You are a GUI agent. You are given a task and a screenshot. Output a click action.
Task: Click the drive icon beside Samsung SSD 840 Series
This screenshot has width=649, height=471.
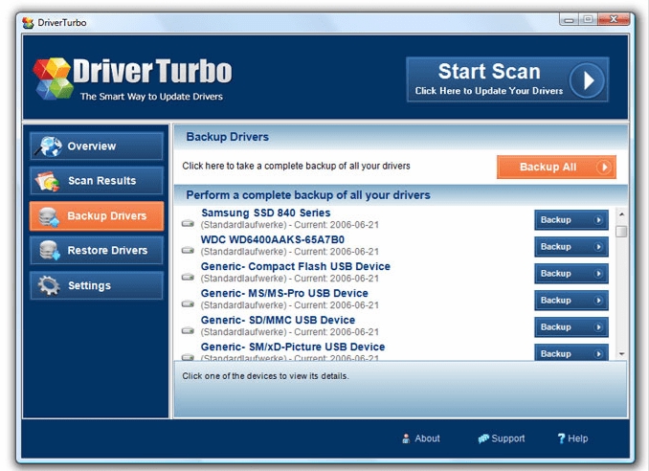pos(188,223)
